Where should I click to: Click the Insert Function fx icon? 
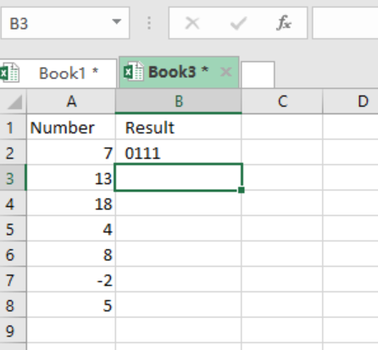pos(283,23)
